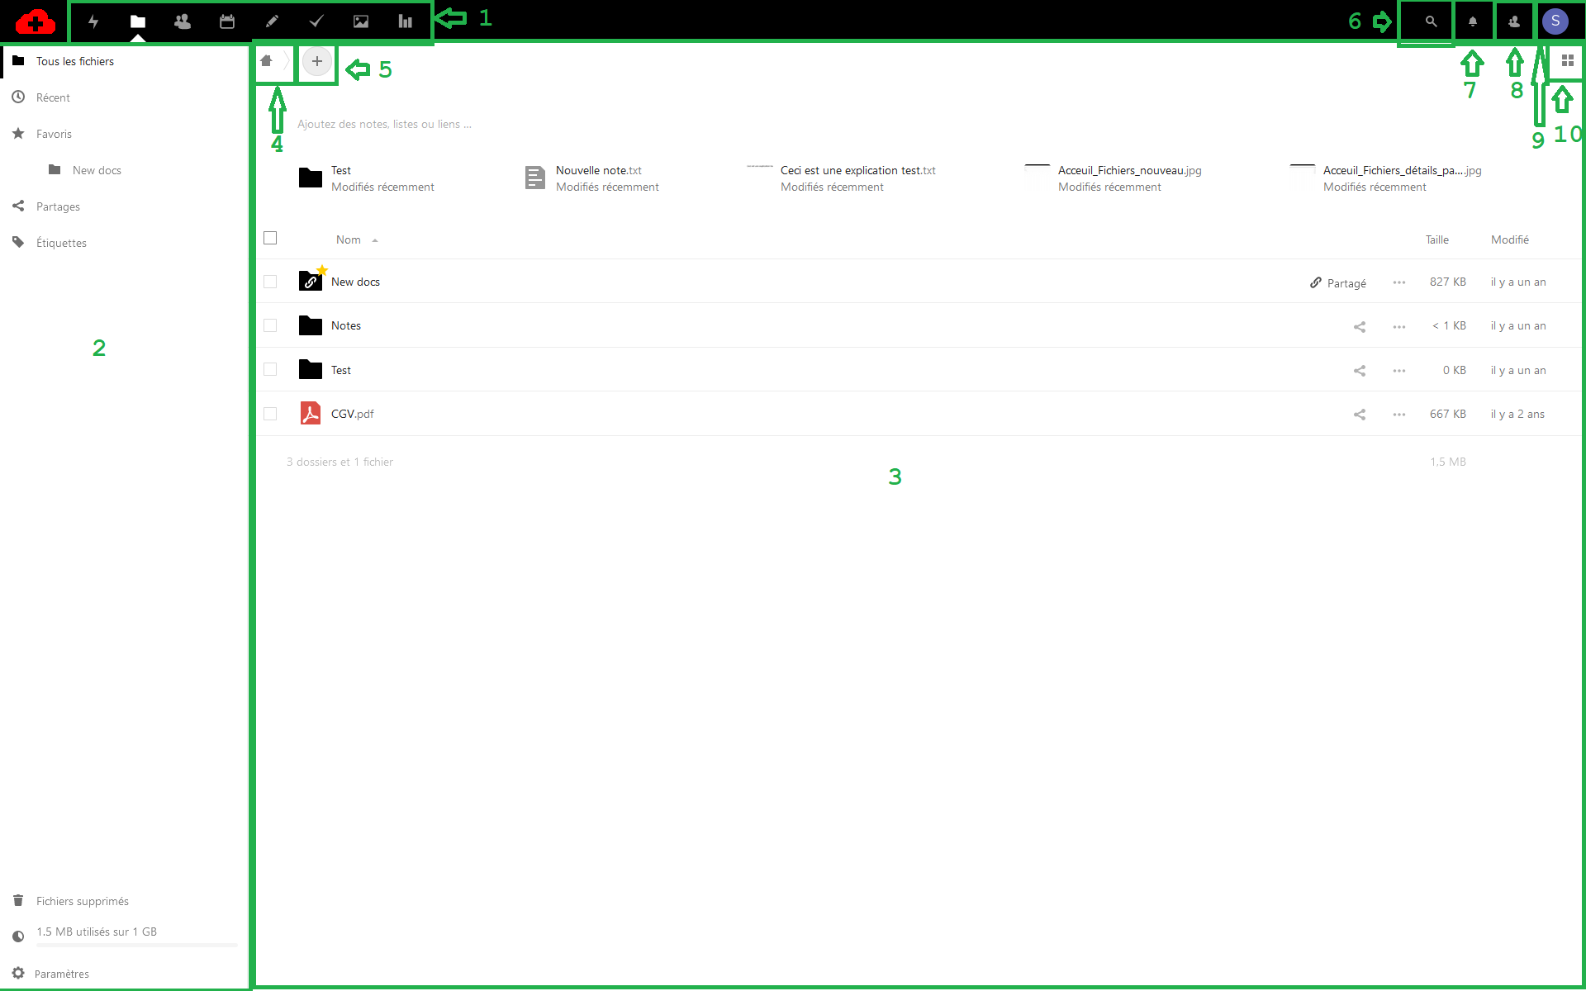Open the Tasks checkmark app icon
The height and width of the screenshot is (991, 1586).
(316, 21)
